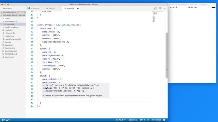Place the cursor on 'const styles' line
Screen dimensions: 218x122
click(59, 25)
